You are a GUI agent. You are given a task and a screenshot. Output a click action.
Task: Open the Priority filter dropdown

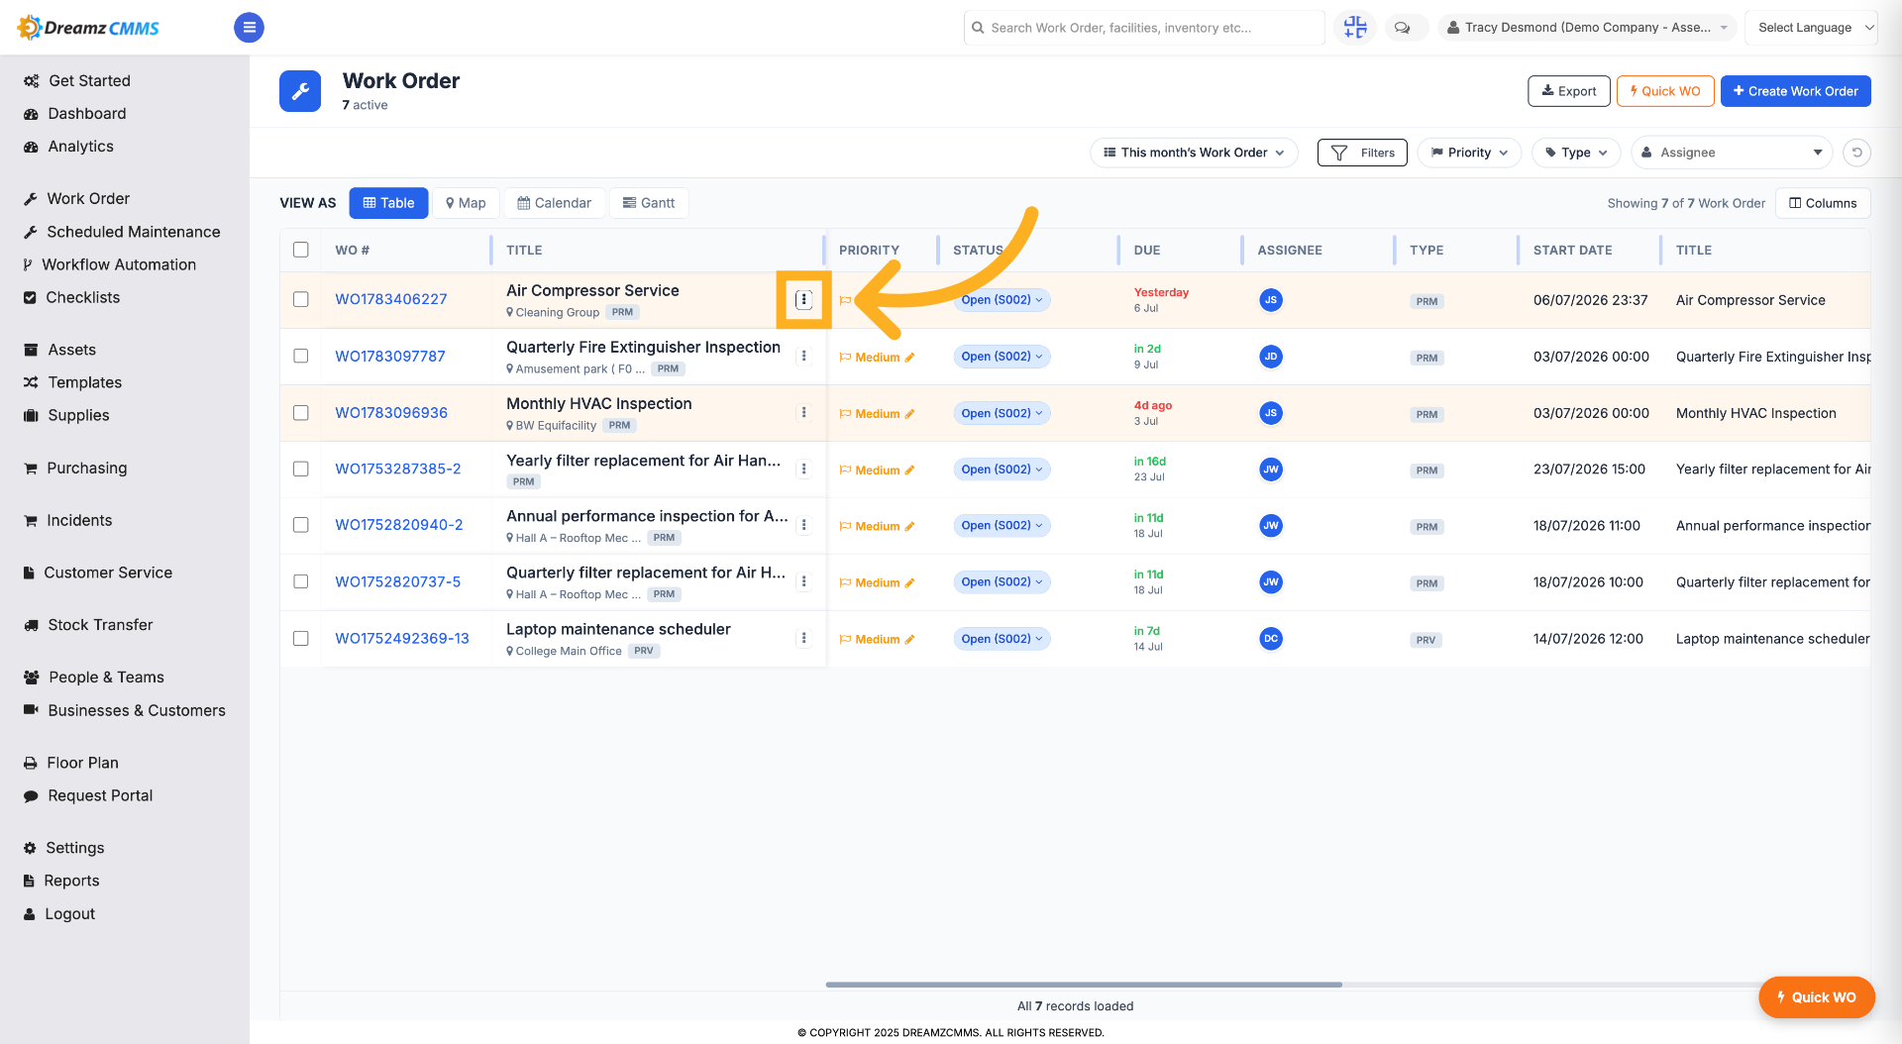click(1469, 153)
